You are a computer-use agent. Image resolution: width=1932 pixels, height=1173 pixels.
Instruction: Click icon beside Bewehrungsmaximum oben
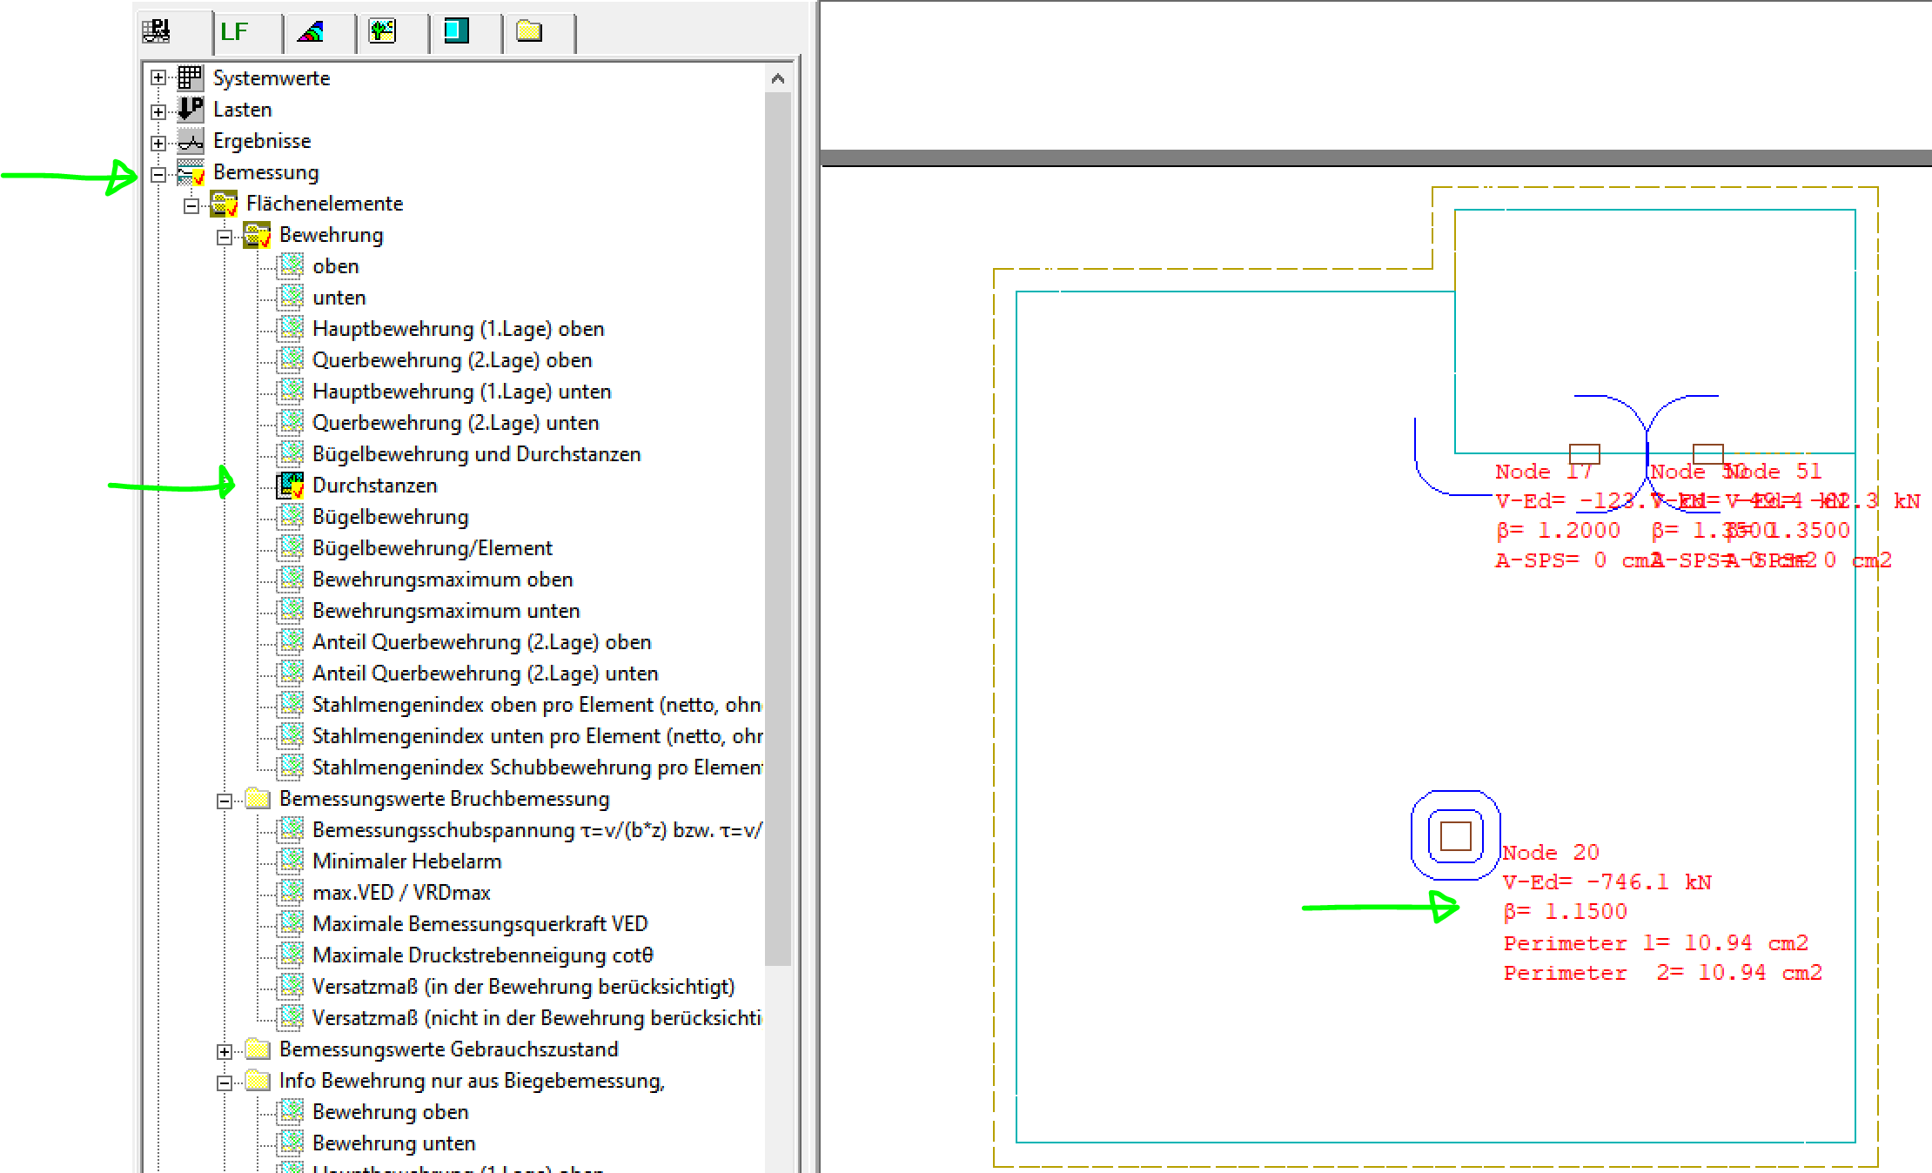[x=291, y=579]
